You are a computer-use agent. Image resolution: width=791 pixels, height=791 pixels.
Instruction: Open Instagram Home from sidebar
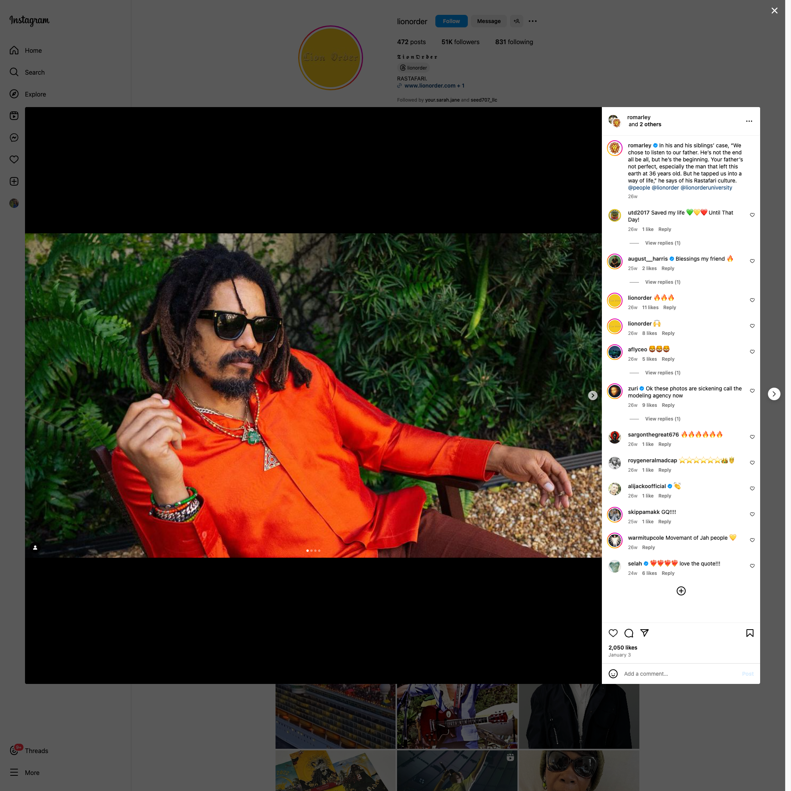[x=26, y=50]
